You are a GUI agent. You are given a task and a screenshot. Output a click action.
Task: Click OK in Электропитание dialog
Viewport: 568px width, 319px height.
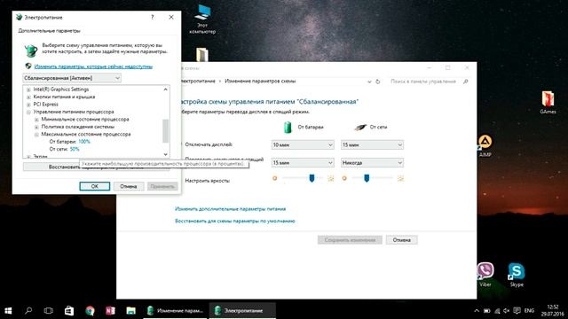pyautogui.click(x=95, y=186)
